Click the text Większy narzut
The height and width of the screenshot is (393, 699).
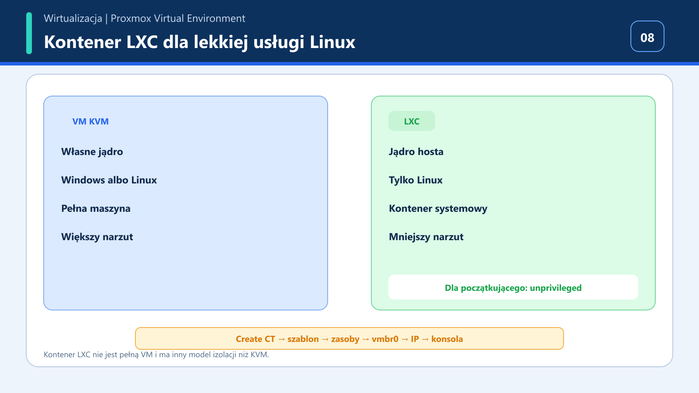tap(97, 237)
